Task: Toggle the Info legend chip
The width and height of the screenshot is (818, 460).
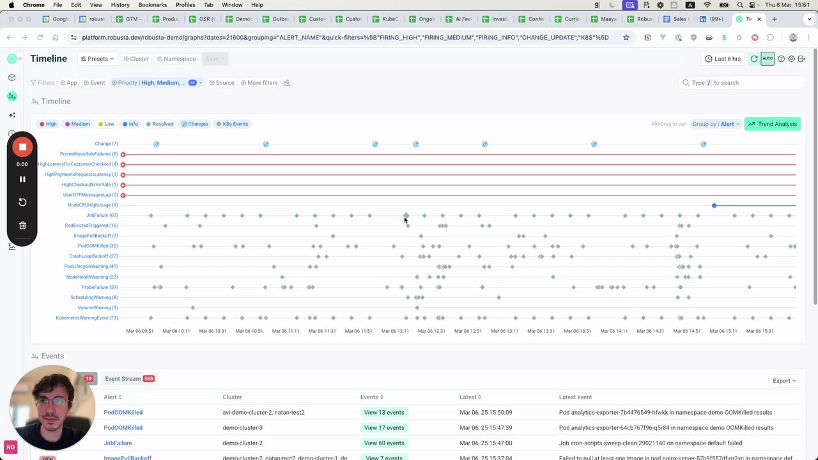Action: click(130, 124)
